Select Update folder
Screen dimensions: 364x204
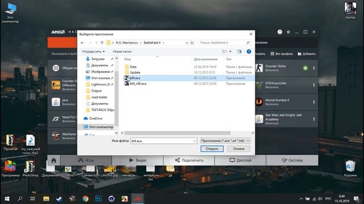135,73
